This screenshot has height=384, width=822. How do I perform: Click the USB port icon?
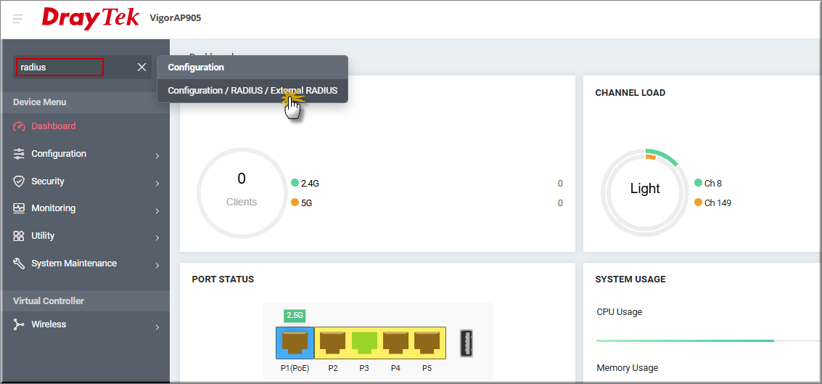coord(468,343)
